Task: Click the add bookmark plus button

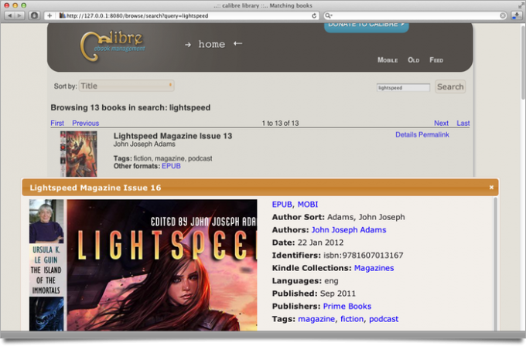Action: [50, 15]
